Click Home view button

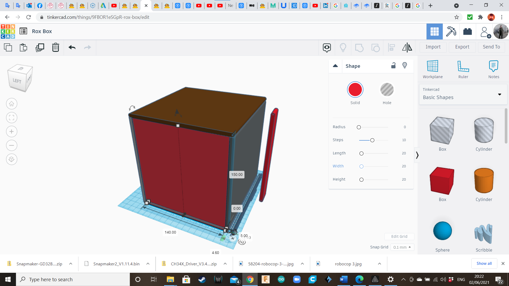pos(12,104)
